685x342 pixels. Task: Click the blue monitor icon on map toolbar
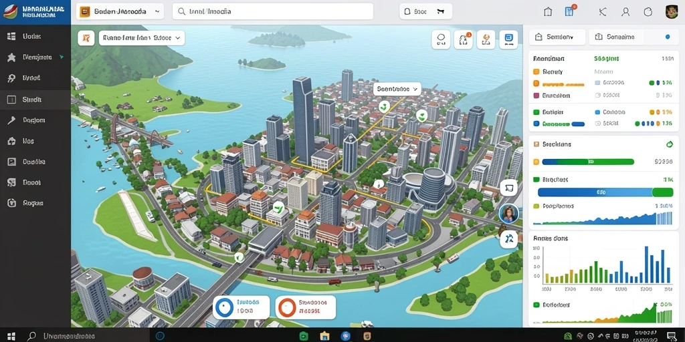[x=508, y=39]
